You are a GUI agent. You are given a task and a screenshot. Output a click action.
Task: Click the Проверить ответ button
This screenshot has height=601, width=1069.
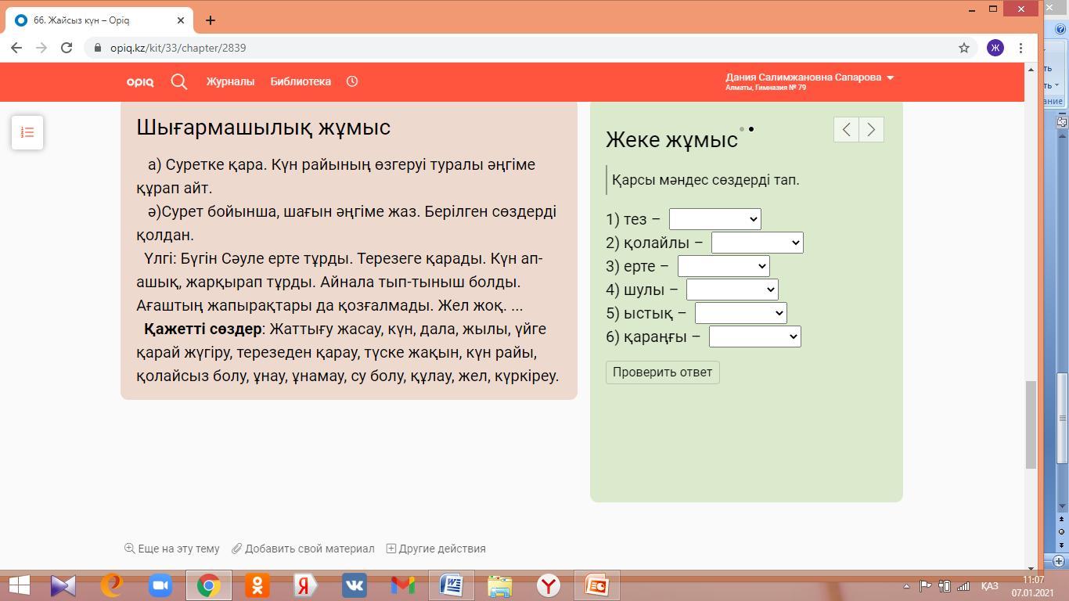pos(662,372)
